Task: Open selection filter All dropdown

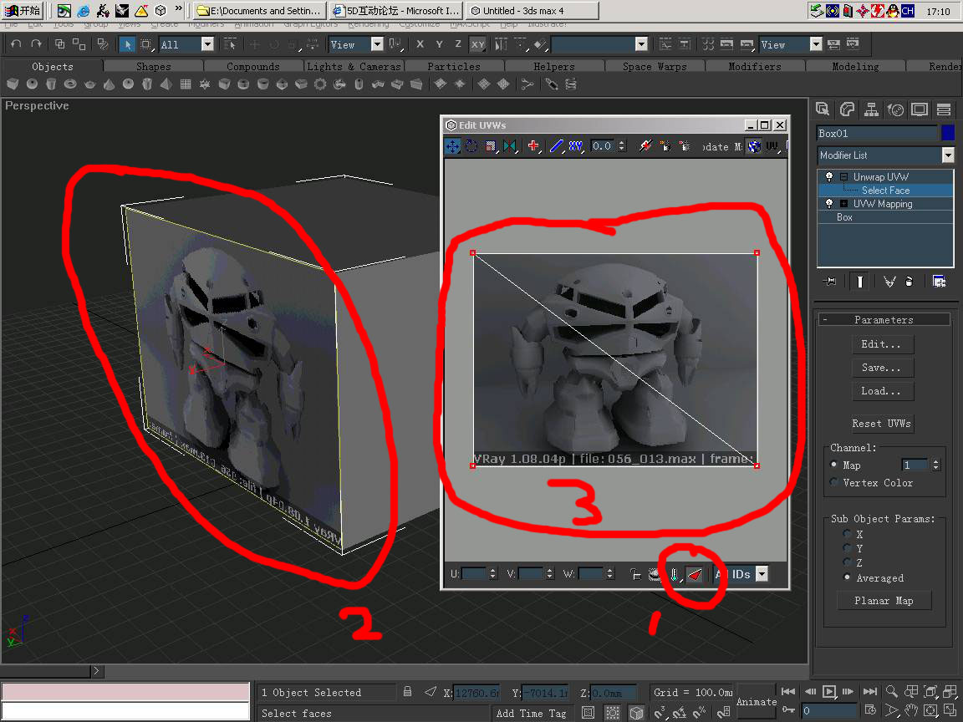Action: click(207, 44)
